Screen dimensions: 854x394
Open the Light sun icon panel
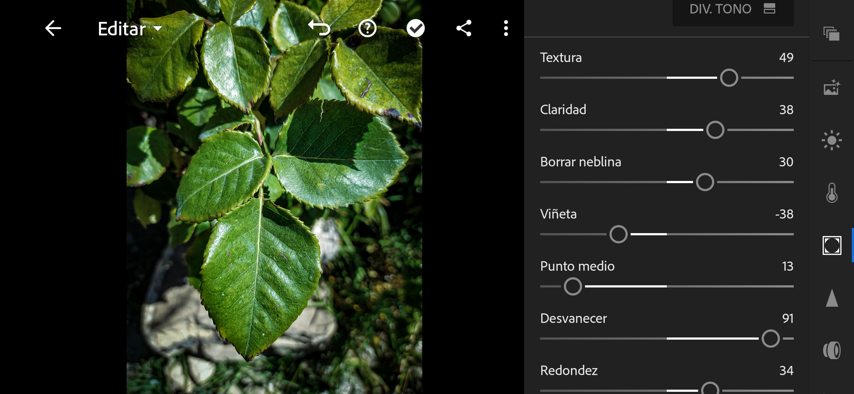(x=832, y=140)
